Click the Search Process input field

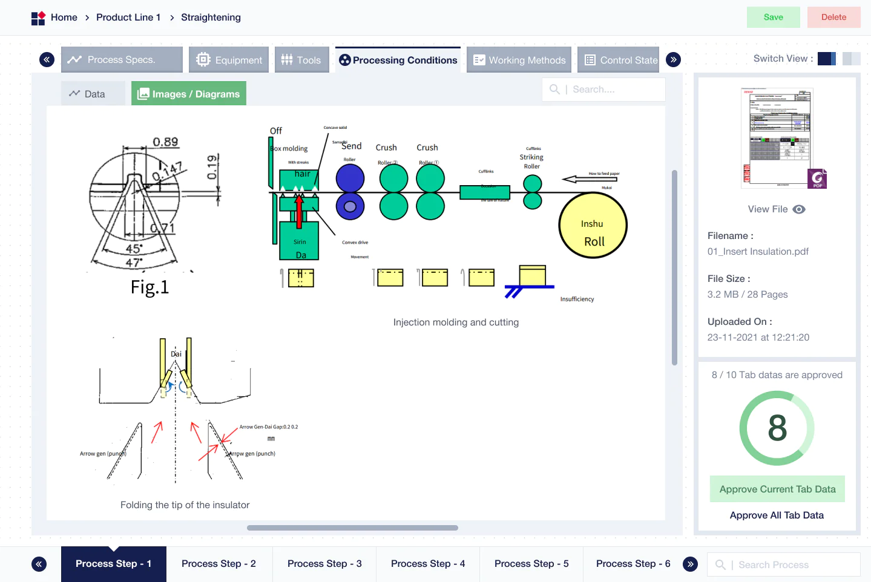pyautogui.click(x=784, y=564)
